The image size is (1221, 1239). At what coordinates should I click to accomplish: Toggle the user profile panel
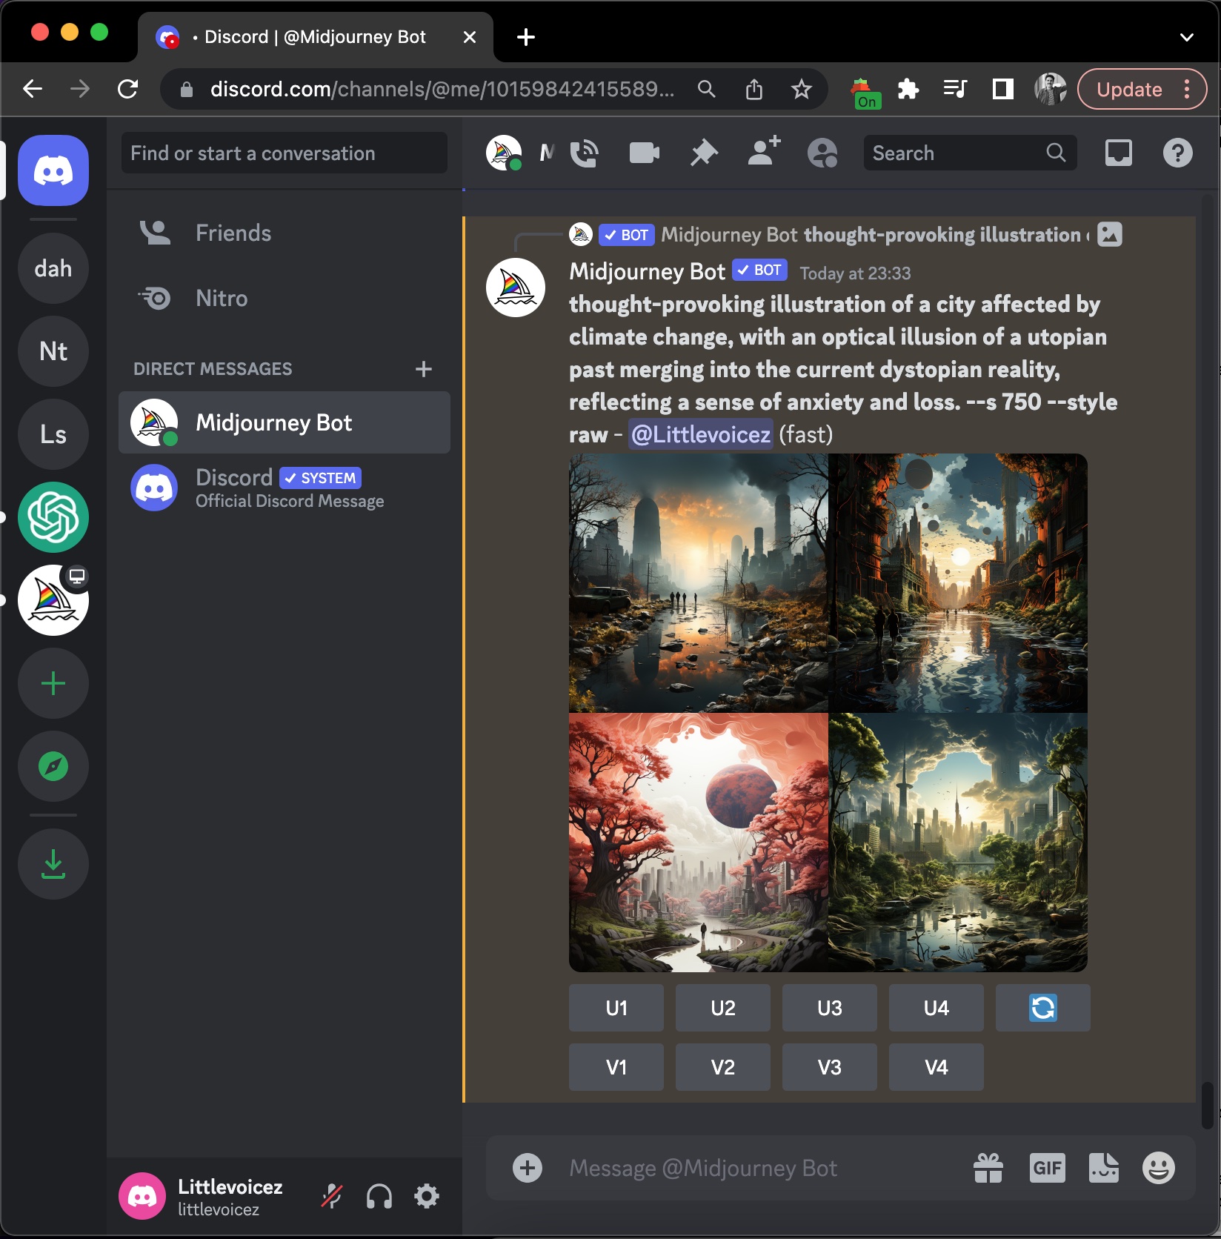(822, 153)
